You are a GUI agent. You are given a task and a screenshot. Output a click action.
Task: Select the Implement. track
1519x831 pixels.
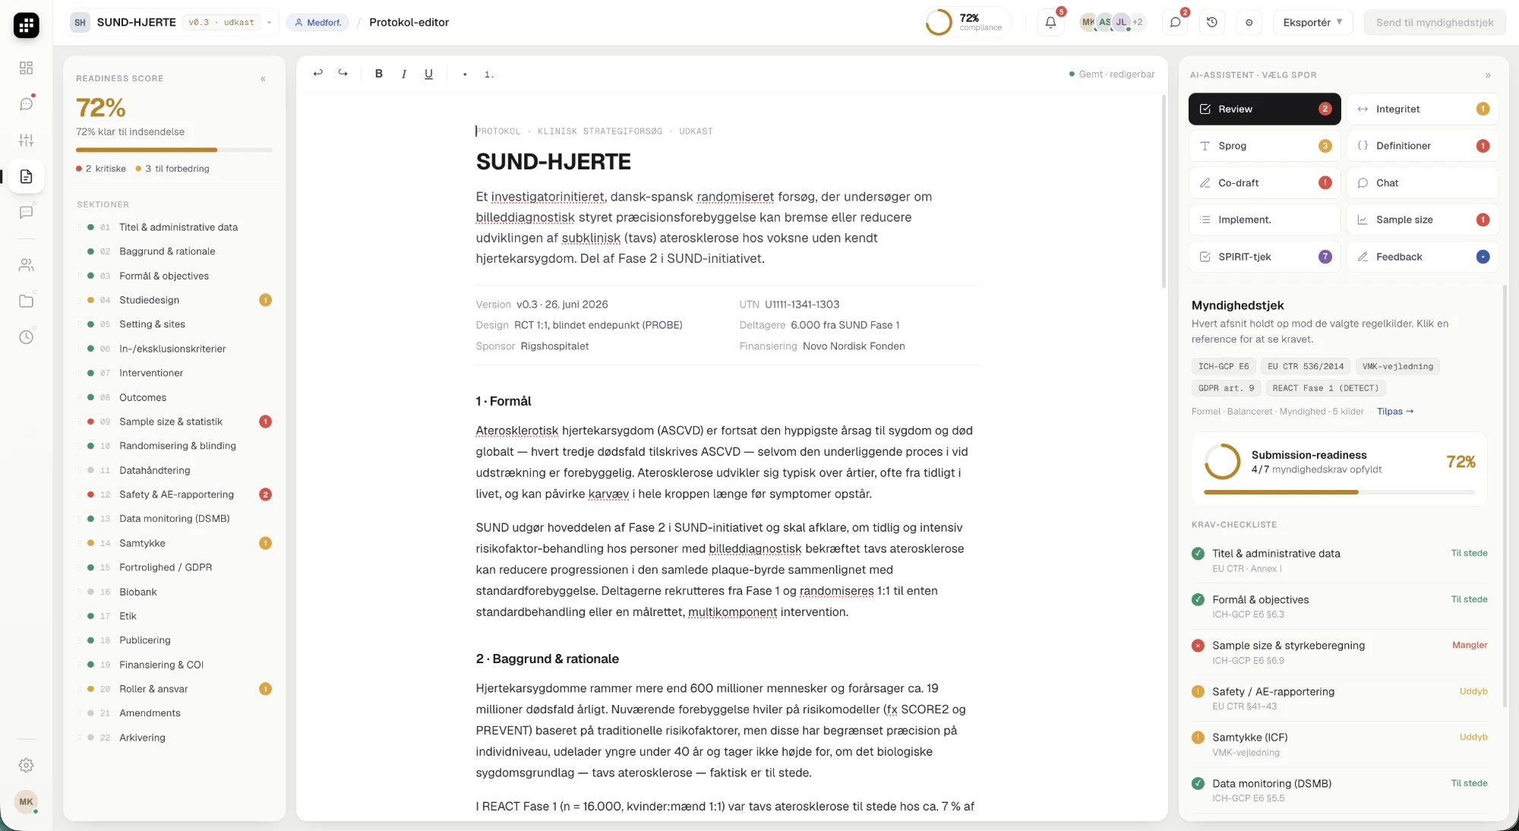click(1265, 220)
